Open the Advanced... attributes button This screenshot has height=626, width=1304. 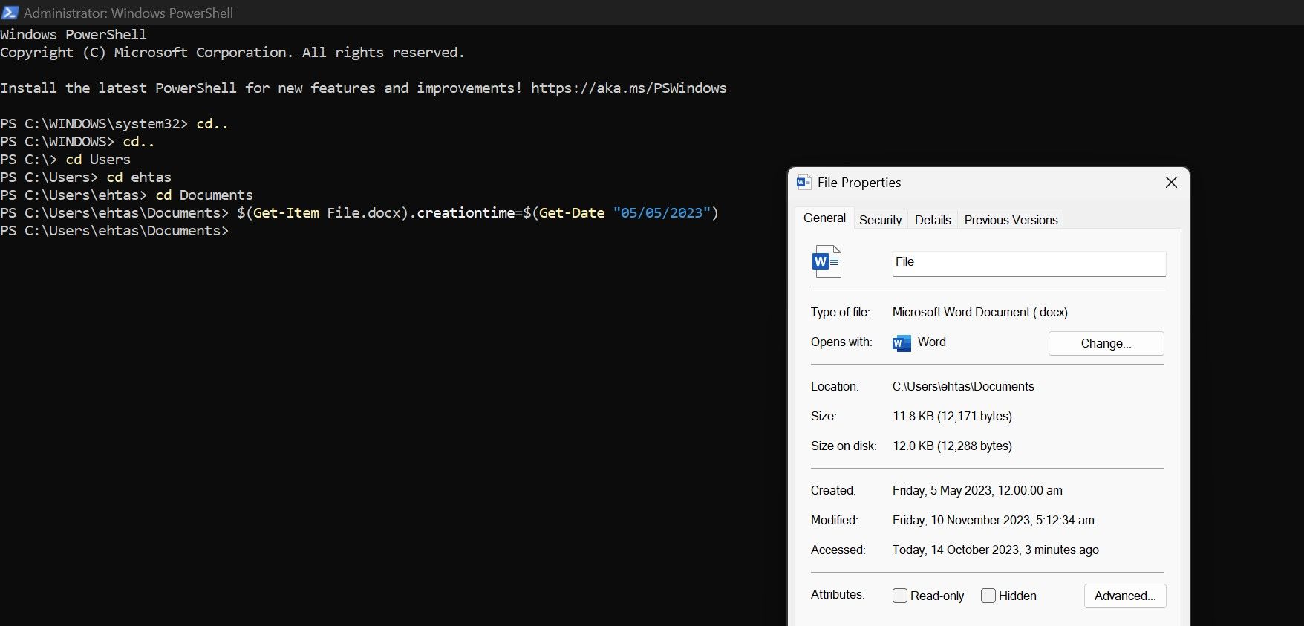(x=1124, y=596)
